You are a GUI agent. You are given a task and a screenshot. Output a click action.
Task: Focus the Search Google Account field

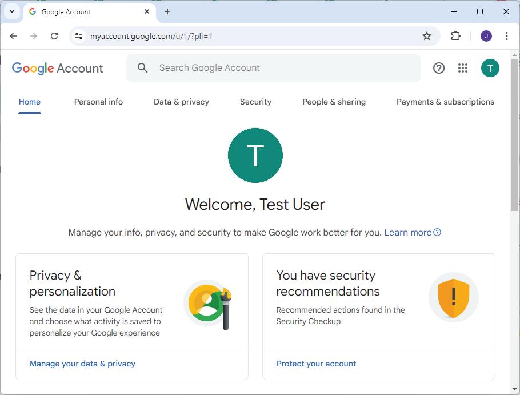tap(274, 68)
